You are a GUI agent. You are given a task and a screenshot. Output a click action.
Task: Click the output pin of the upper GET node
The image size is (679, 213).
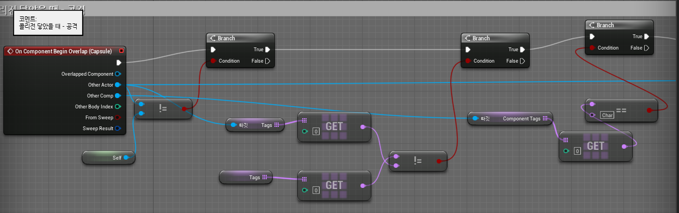[363, 126]
